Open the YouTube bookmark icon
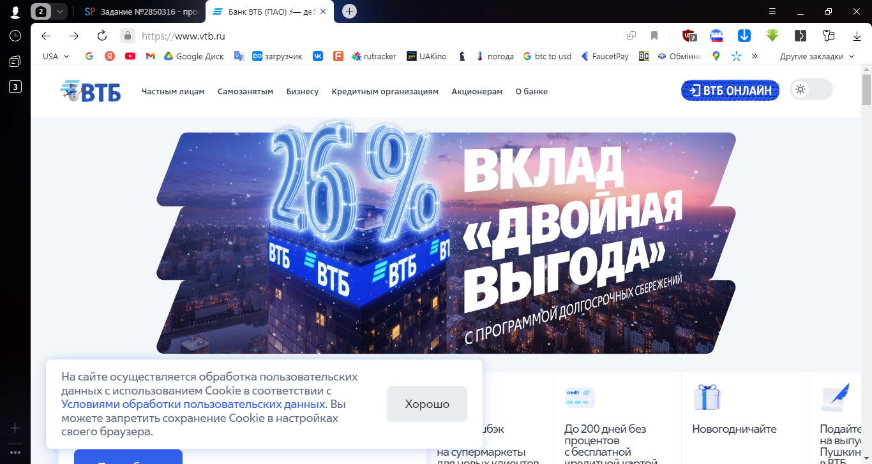Image resolution: width=872 pixels, height=464 pixels. pyautogui.click(x=130, y=56)
